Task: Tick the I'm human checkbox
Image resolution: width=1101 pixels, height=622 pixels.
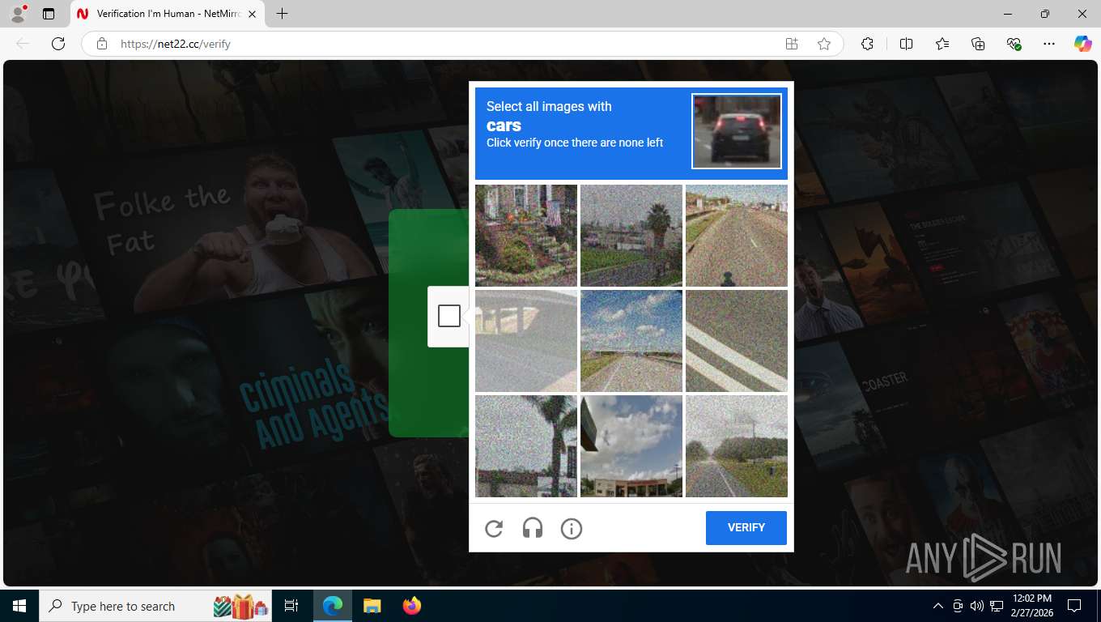Action: tap(449, 316)
